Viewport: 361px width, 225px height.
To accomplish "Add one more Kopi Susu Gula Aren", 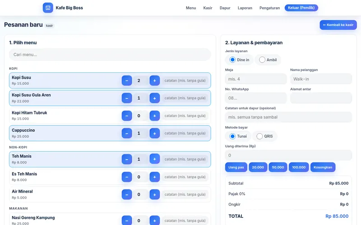I will pyautogui.click(x=154, y=98).
